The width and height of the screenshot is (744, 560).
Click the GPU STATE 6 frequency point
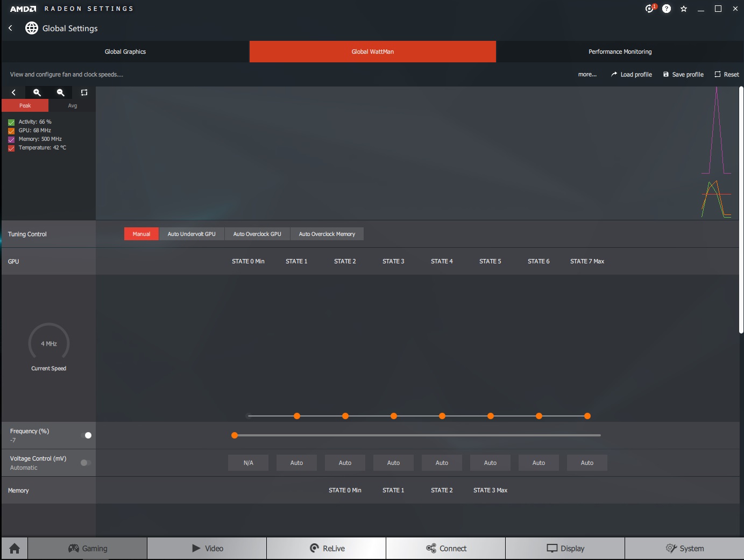point(539,416)
